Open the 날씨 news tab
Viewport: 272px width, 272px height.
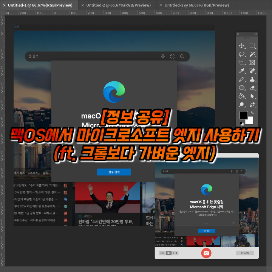click(46, 173)
